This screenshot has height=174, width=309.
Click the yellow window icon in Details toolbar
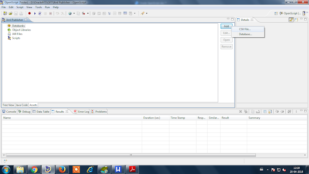(296, 20)
